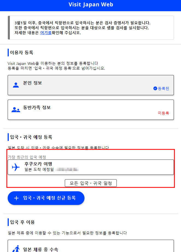Click the plus icon on the registration button
This screenshot has height=252, width=181.
tap(16, 198)
